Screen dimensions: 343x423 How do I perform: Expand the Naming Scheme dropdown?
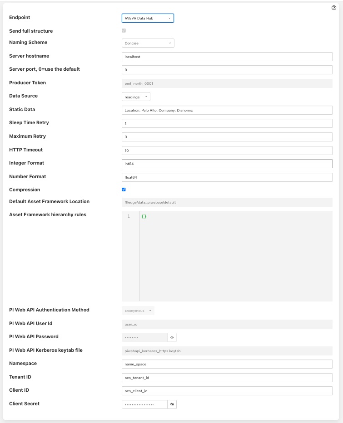[x=147, y=43]
